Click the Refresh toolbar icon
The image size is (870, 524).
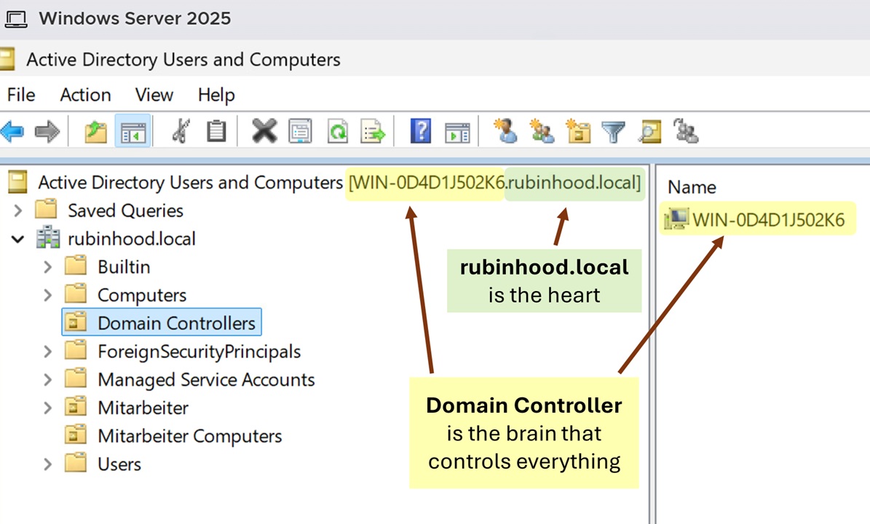coord(337,132)
